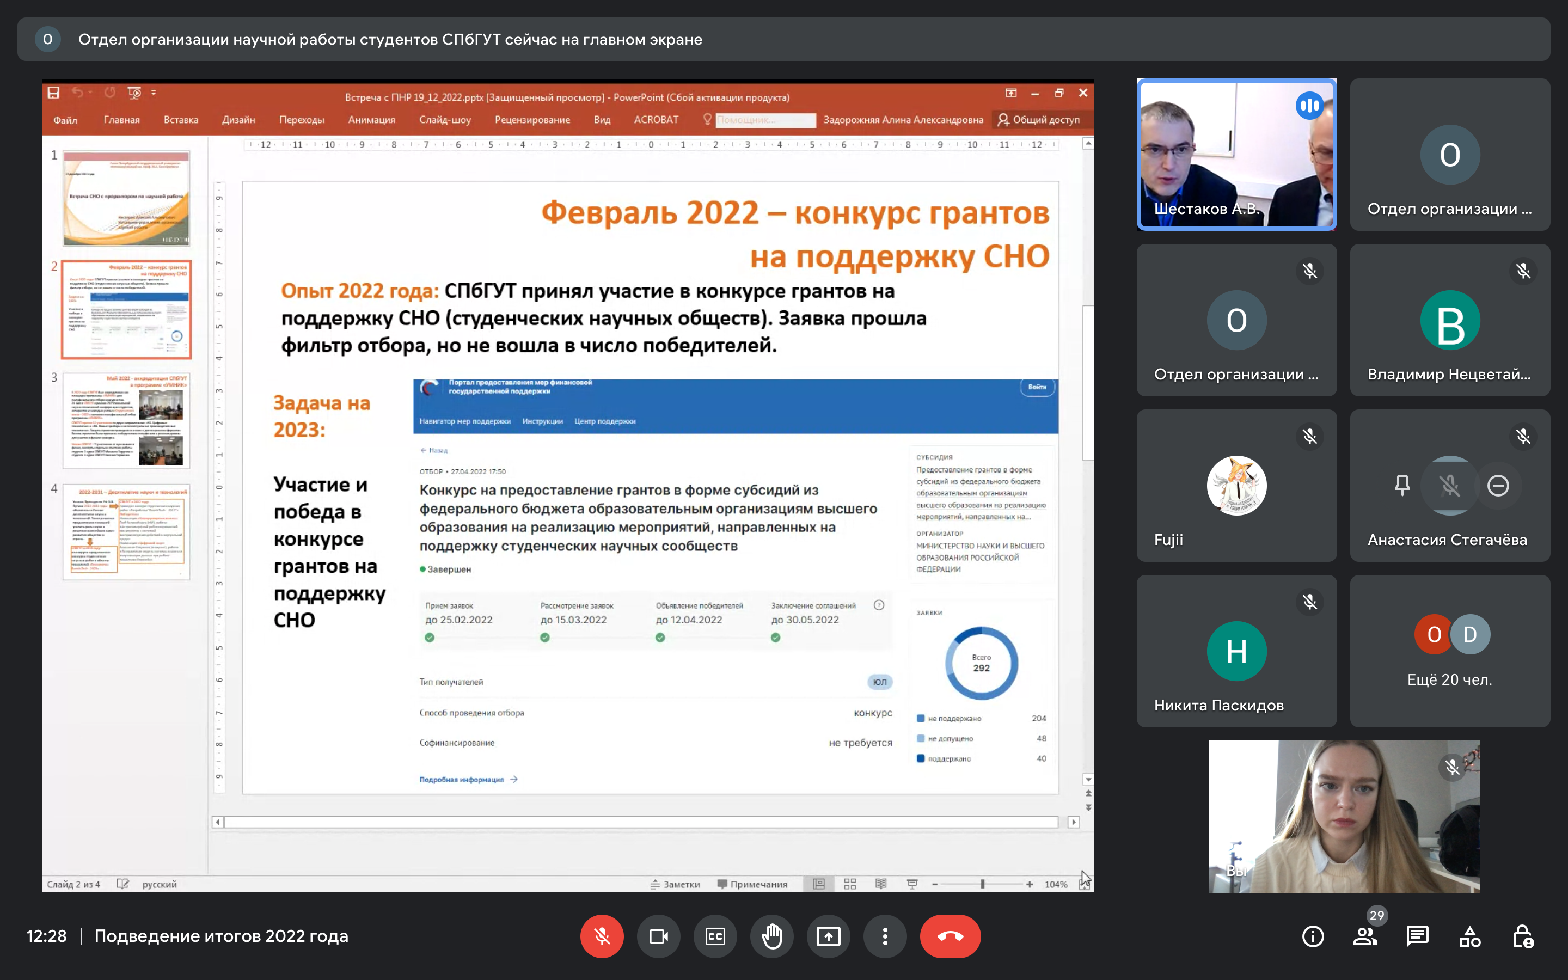Click the Слайд-шоу ribbon tab

coord(444,120)
